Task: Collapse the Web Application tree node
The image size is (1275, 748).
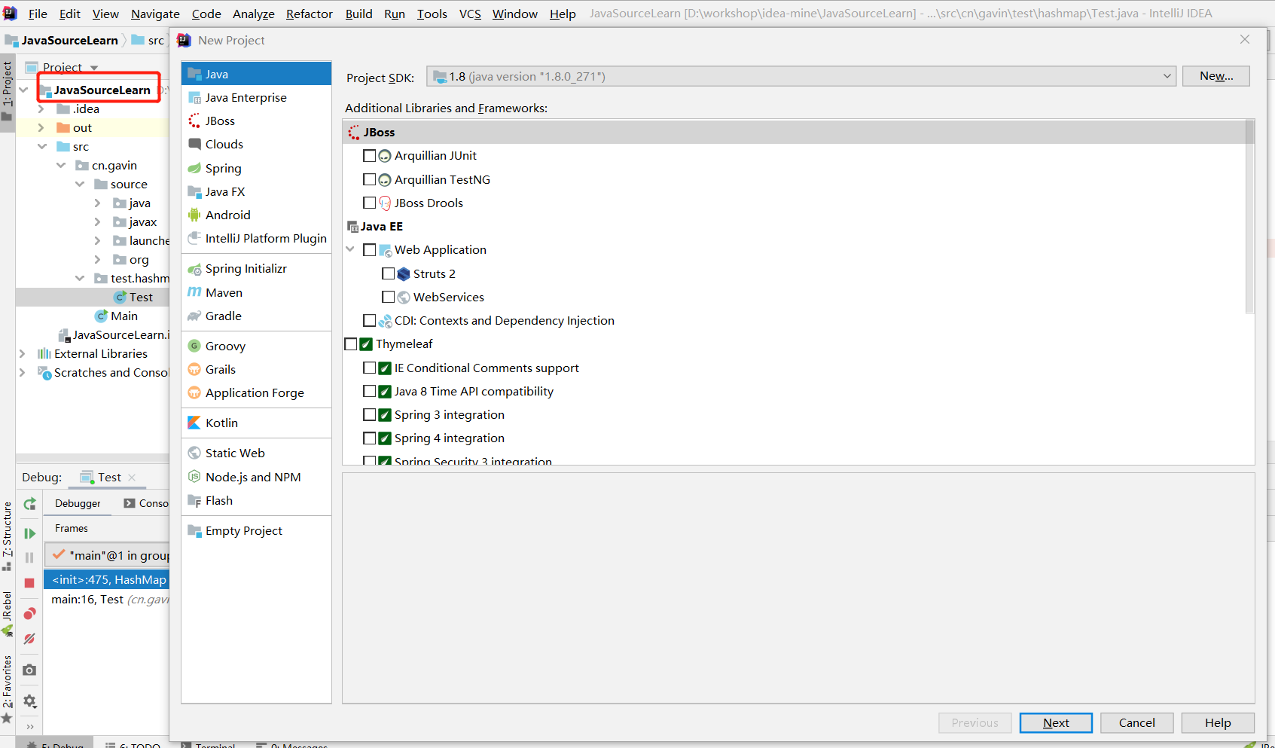Action: (x=350, y=249)
